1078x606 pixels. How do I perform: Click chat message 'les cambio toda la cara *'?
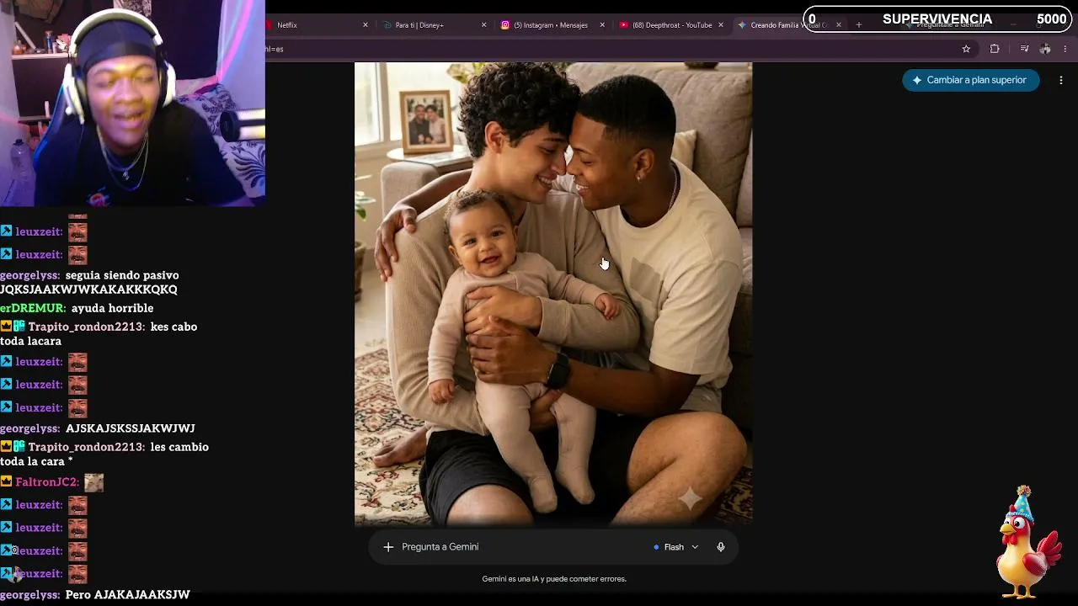(104, 454)
